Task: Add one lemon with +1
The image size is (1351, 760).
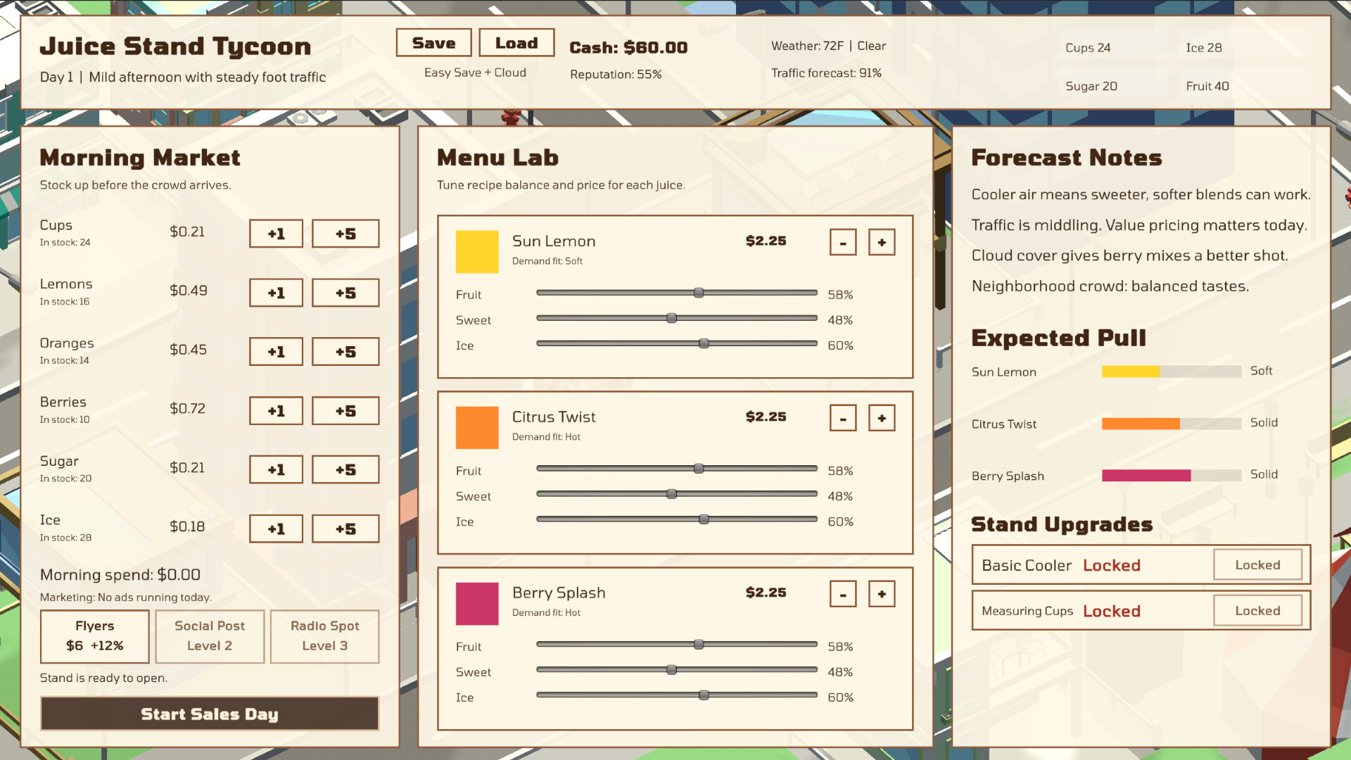Action: (276, 293)
